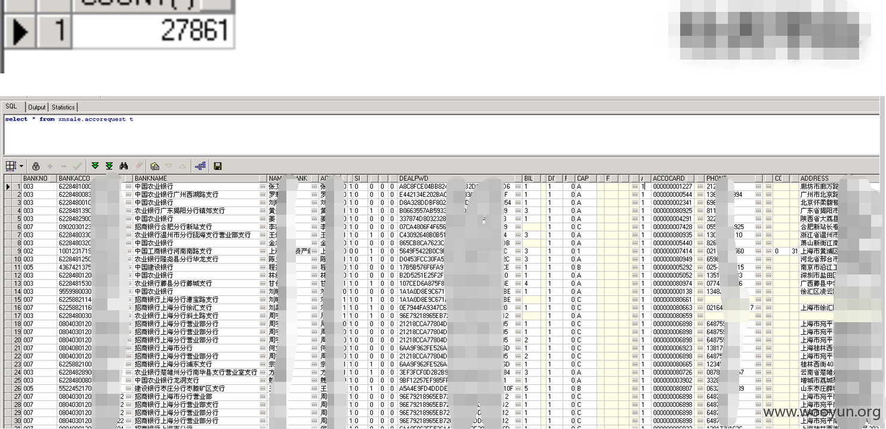Open the grid select-mode icon

click(11, 166)
